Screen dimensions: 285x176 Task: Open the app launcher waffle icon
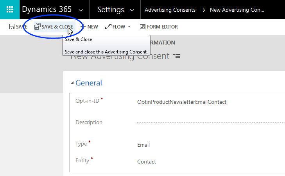[x=10, y=10]
